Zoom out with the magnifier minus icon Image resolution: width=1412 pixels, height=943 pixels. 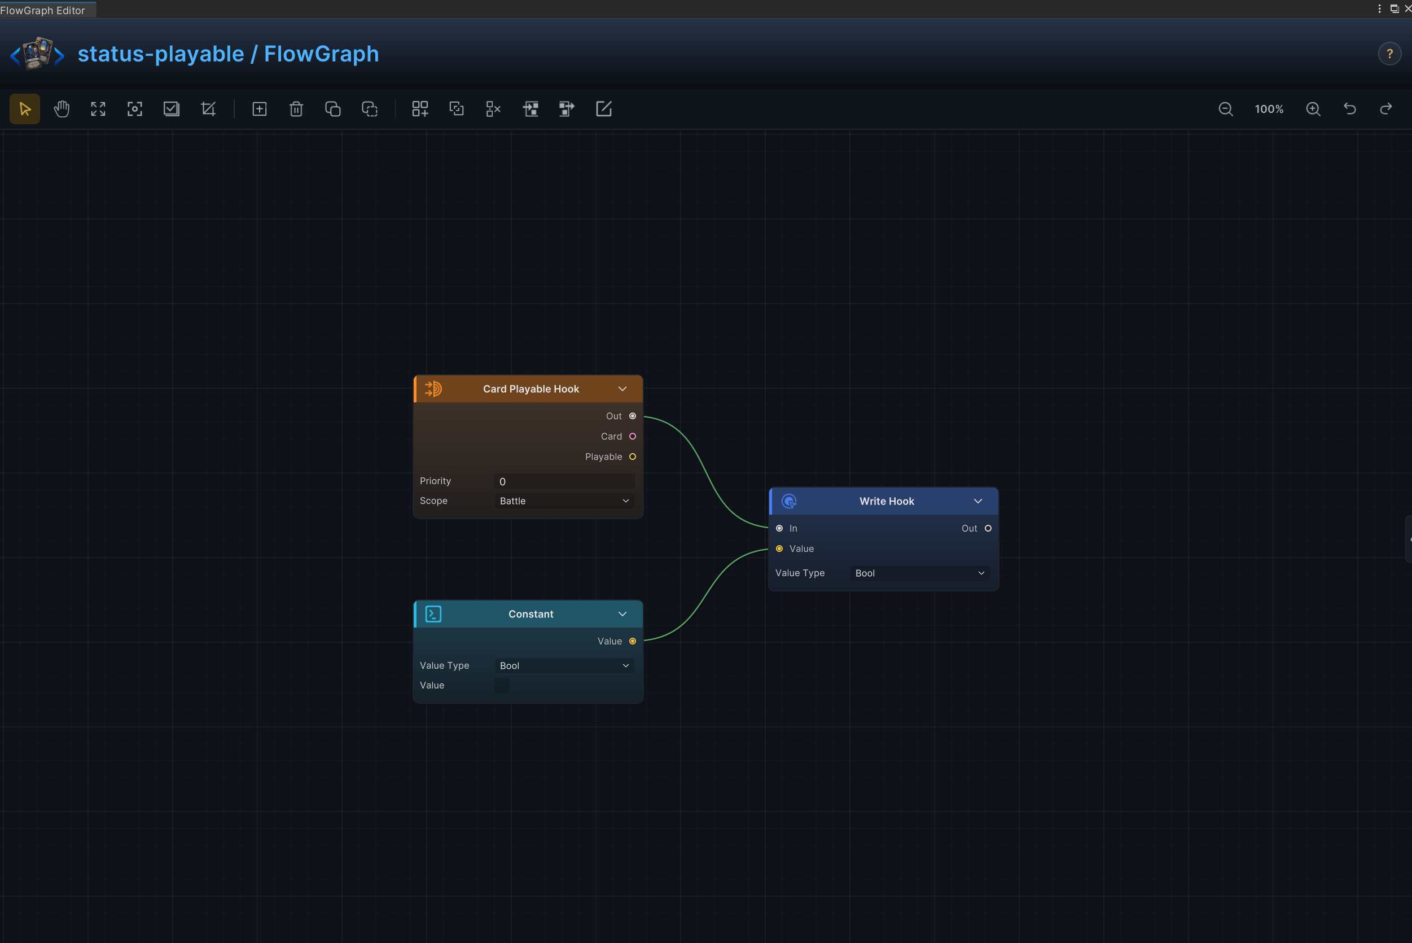point(1225,109)
